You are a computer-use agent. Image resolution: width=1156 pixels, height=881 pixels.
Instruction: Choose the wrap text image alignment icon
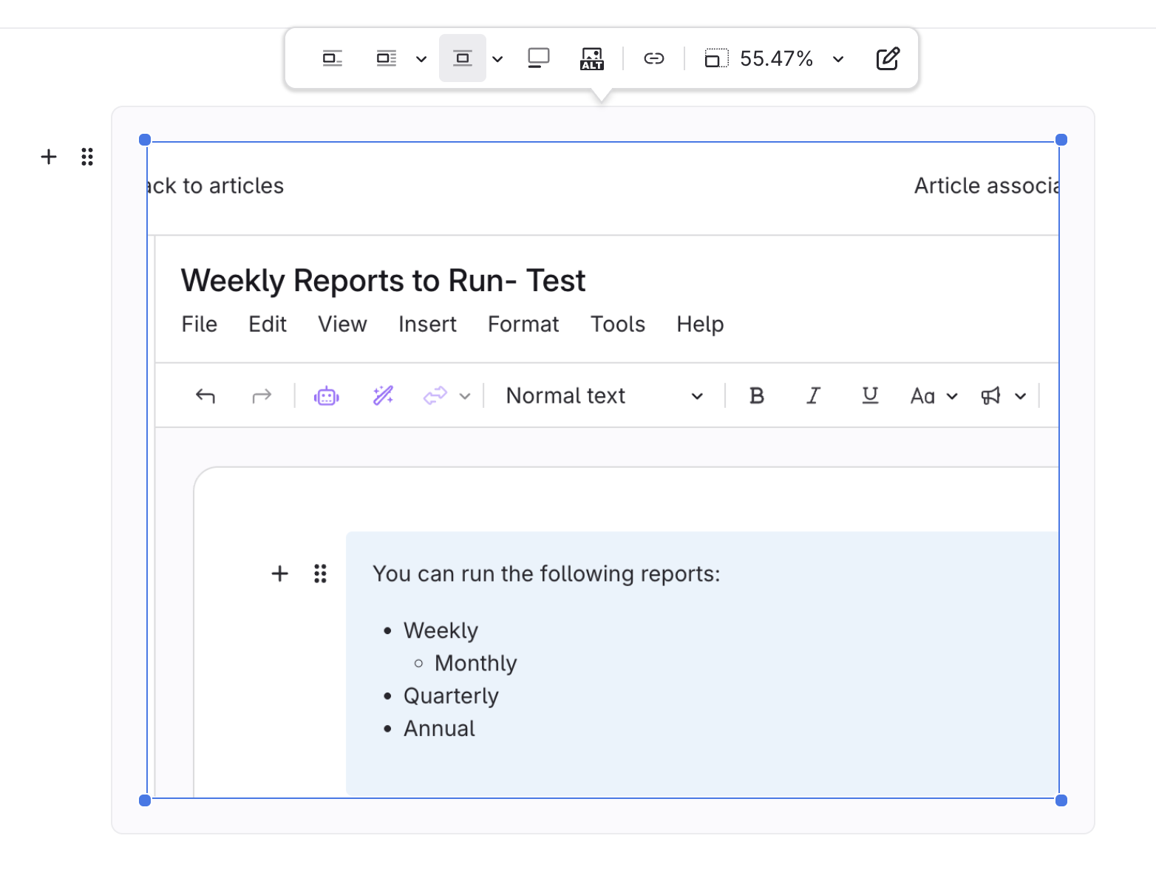(x=386, y=58)
